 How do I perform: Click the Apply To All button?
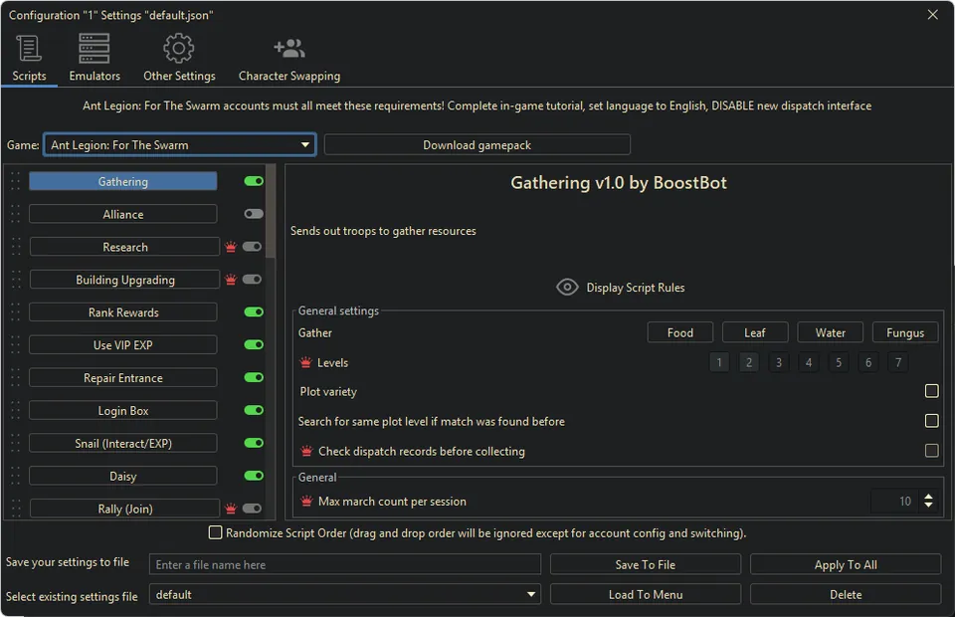tap(846, 564)
